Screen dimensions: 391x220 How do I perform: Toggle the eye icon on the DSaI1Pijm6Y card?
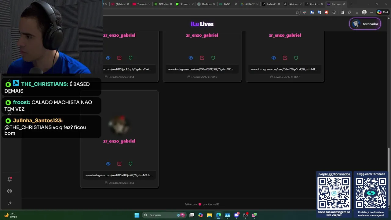tap(108, 164)
